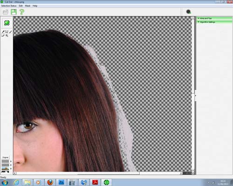Open help via the green question mark

[x=22, y=12]
